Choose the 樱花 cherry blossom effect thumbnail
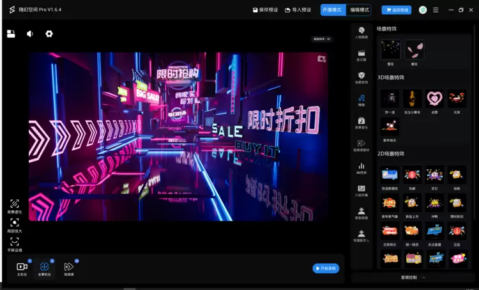The image size is (479, 290). coord(414,51)
